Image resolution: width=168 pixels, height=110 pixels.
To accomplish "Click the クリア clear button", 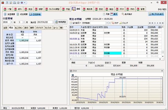I will click(115, 23).
